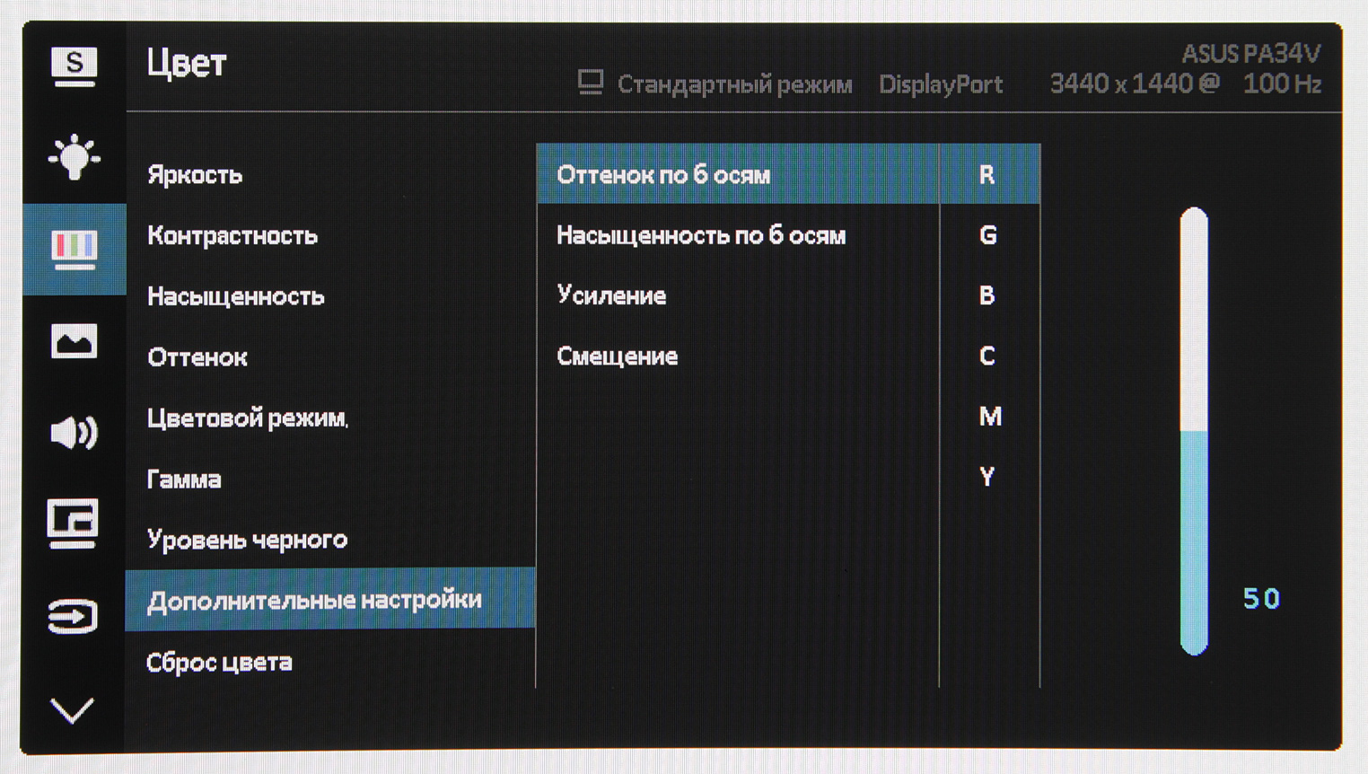
Task: Click Сброс цвета to reset color
Action: 219,663
